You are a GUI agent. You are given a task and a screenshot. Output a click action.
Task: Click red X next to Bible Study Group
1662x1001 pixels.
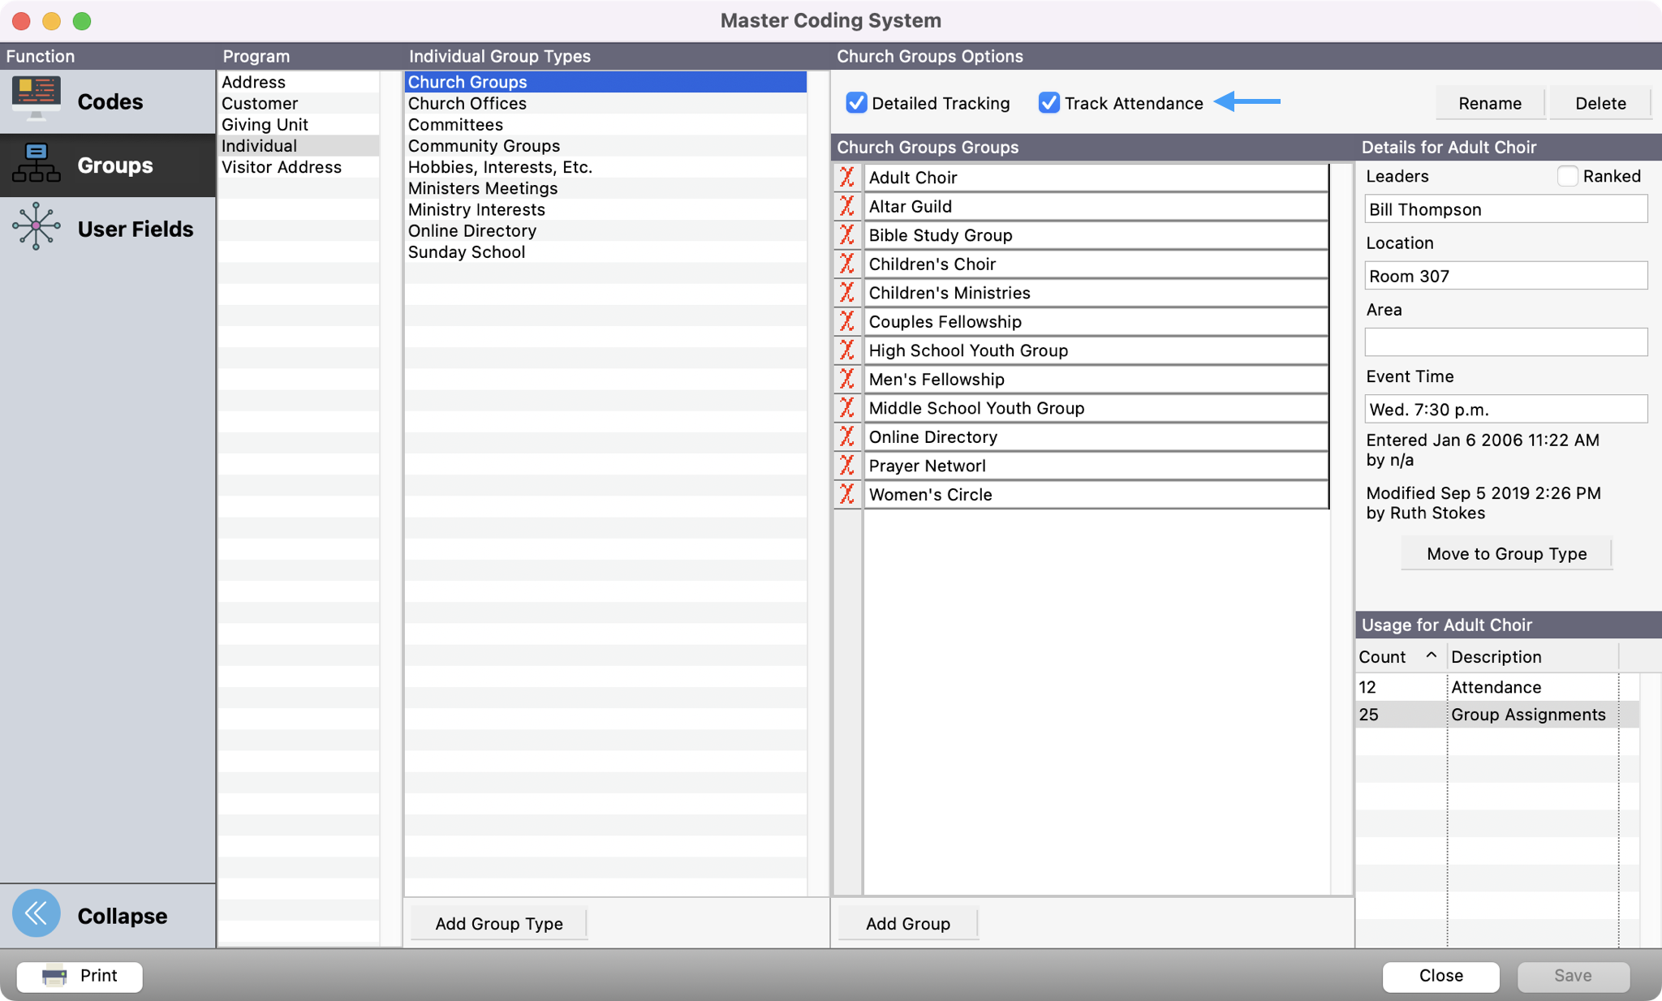click(846, 235)
